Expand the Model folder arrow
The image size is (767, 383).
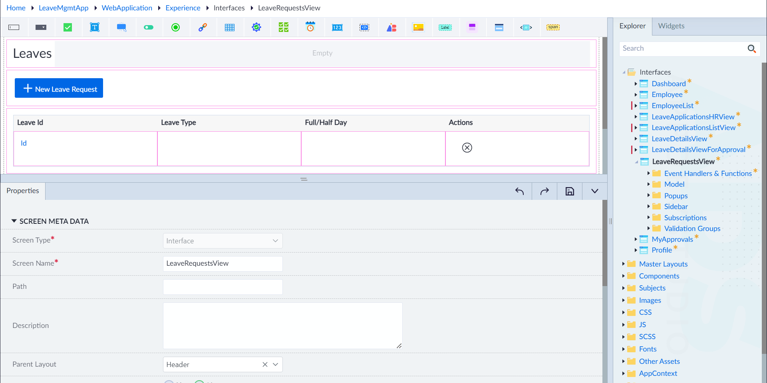pyautogui.click(x=648, y=184)
